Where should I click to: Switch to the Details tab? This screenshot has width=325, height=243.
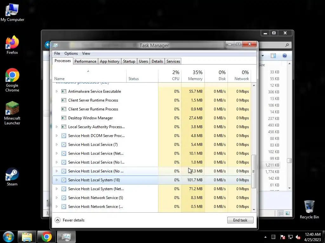[157, 61]
